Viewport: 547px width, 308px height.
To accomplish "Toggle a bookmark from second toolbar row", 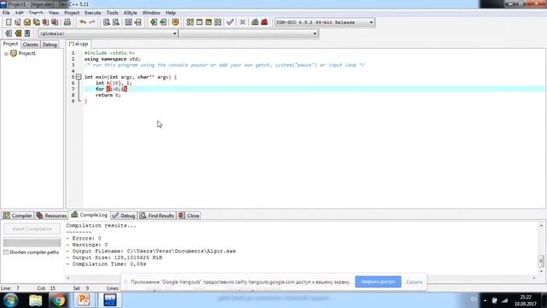I will pyautogui.click(x=18, y=33).
